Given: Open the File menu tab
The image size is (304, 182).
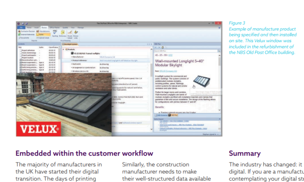Looking at the screenshot, I should coord(21,27).
